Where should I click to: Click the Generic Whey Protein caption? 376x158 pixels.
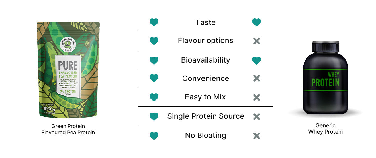[x=325, y=129]
